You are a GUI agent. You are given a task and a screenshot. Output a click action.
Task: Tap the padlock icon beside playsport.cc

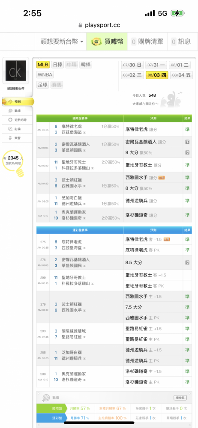80,25
